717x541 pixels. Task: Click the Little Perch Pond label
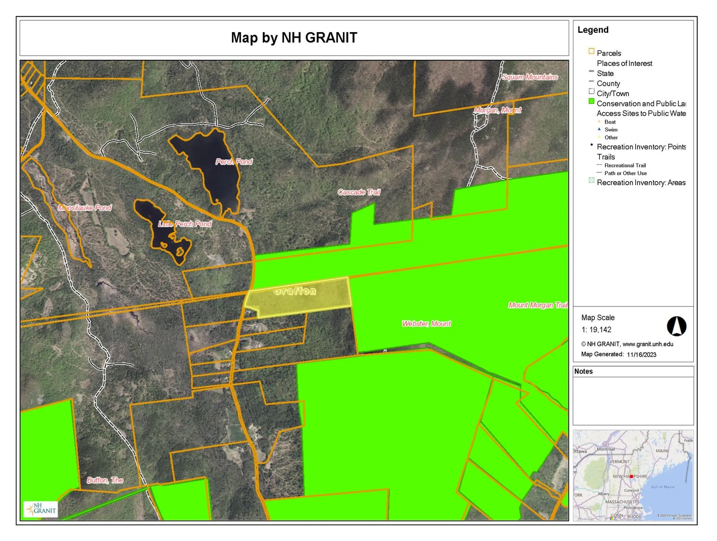pyautogui.click(x=185, y=224)
